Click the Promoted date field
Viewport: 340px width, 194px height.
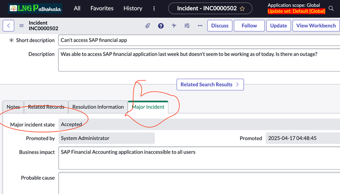303,138
